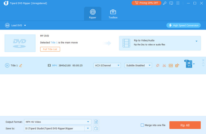Open Subtitle Disabled dropdown
Image resolution: width=206 pixels, height=134 pixels.
138,65
